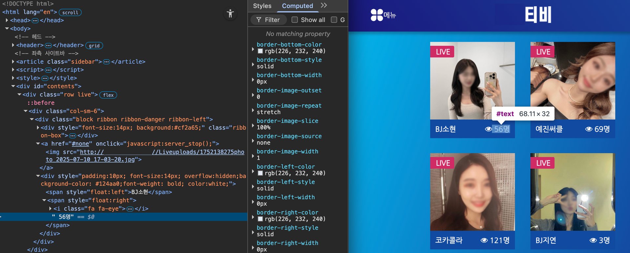Expand border-bottom-color computed property
The height and width of the screenshot is (253, 630).
253,49
